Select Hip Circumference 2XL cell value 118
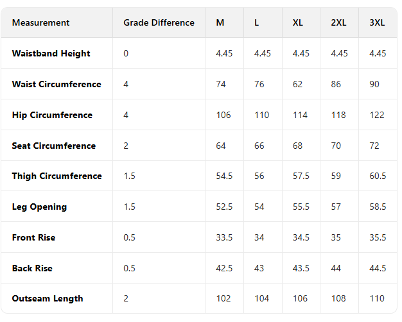 point(338,115)
